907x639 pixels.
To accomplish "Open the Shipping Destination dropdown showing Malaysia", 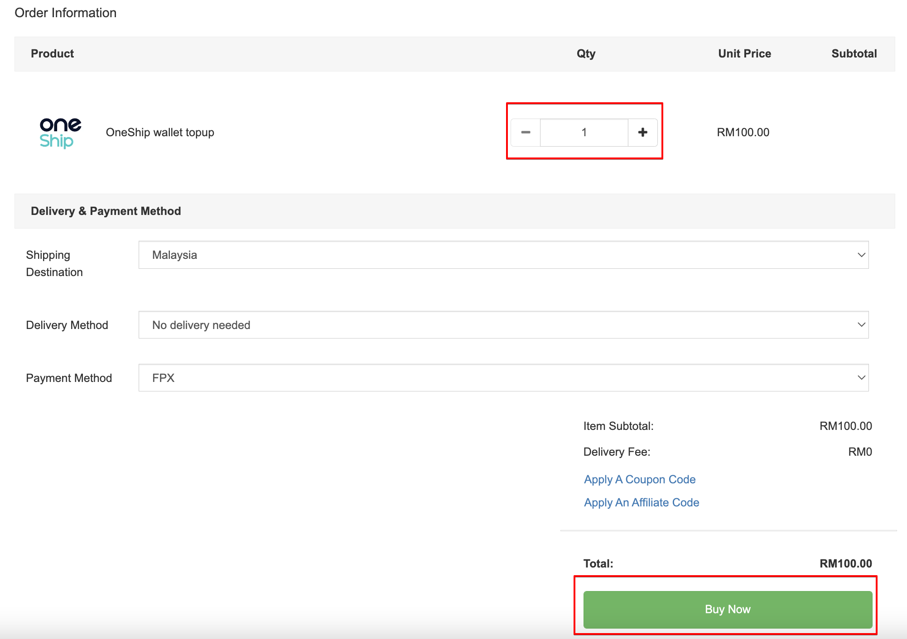I will coord(503,255).
